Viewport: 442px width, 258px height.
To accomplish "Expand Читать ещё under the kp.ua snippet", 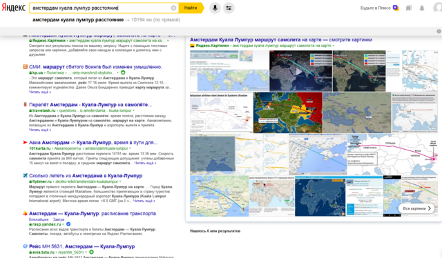I will click(40, 92).
